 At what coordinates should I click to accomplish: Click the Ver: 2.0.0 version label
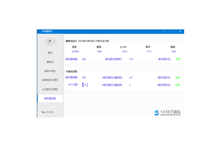[x=48, y=112]
